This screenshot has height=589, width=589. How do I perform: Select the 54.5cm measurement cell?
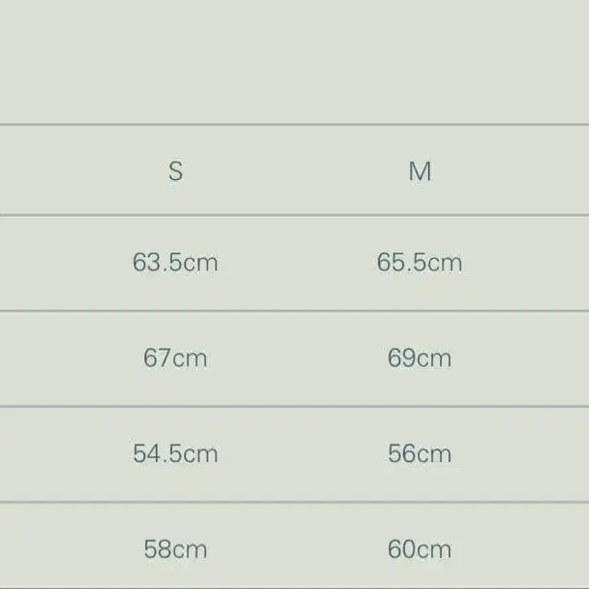tap(175, 453)
